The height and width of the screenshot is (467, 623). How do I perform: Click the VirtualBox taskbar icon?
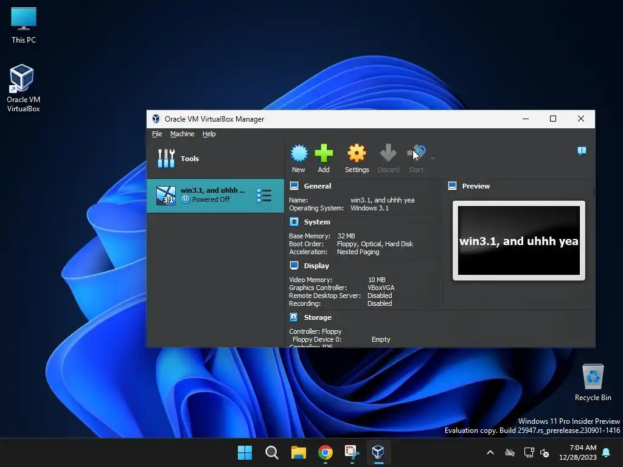point(378,452)
